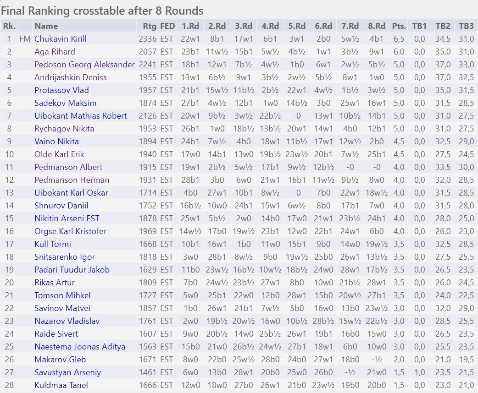Open Kuldmaa Tanel's player page

[61, 385]
